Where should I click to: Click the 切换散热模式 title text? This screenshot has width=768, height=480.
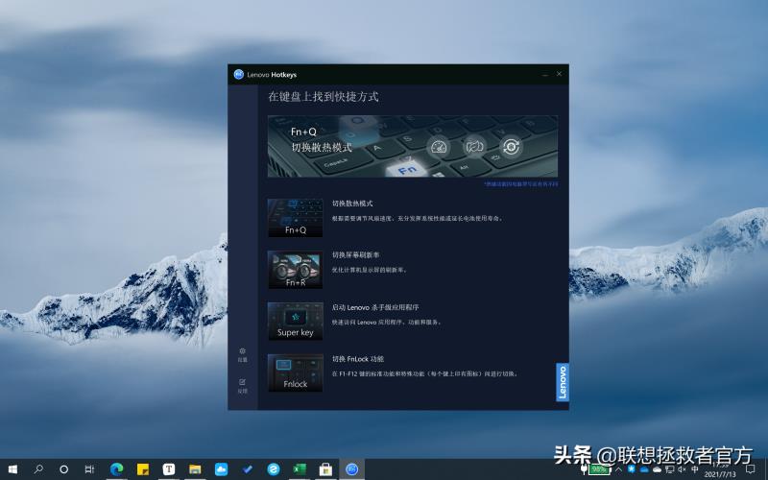pyautogui.click(x=352, y=204)
